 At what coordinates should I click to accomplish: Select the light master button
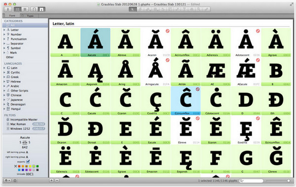(x=34, y=9)
